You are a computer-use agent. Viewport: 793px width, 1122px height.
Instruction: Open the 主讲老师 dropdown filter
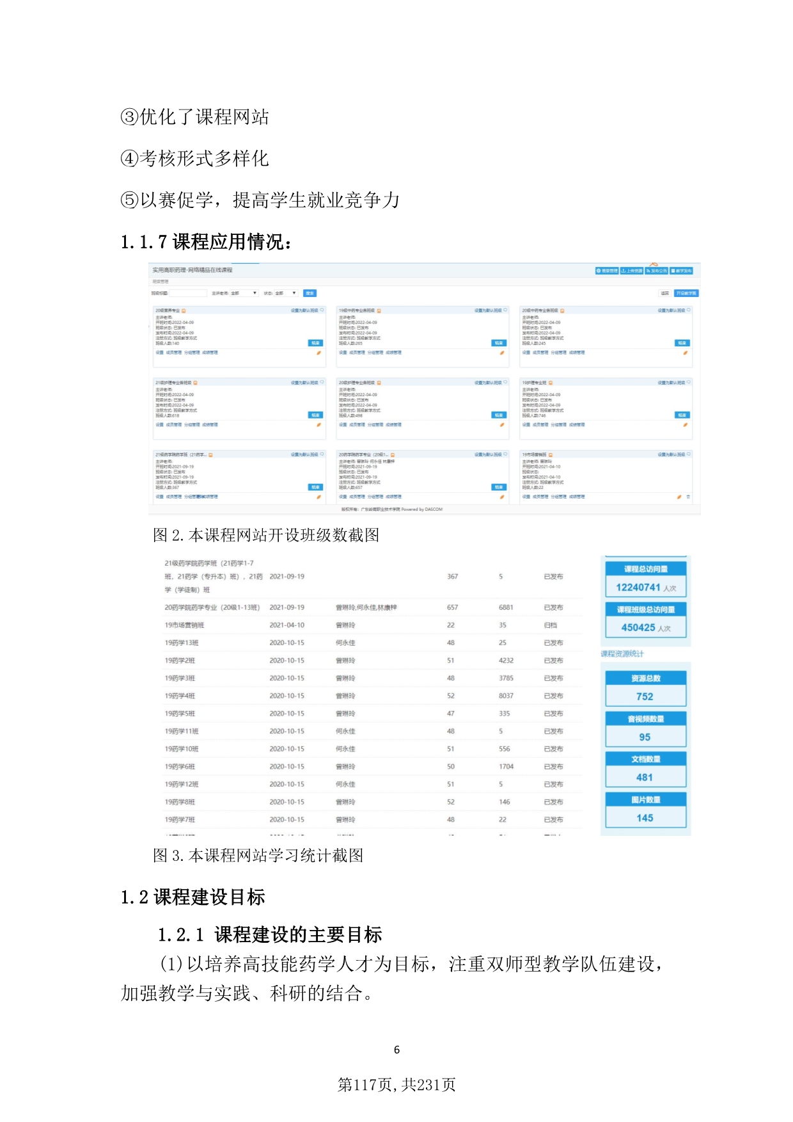pos(244,293)
